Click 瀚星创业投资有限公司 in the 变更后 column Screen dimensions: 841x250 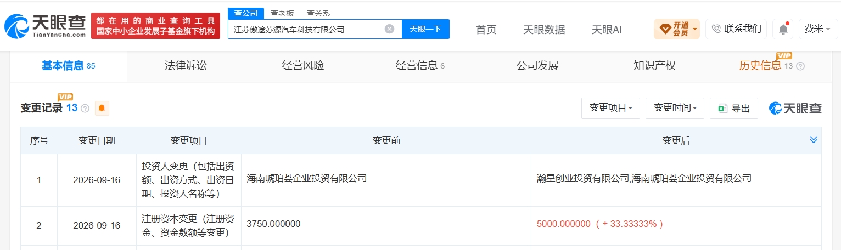[582, 179]
